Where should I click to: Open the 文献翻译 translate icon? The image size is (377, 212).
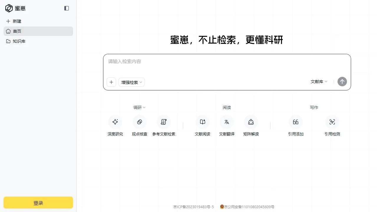[227, 122]
